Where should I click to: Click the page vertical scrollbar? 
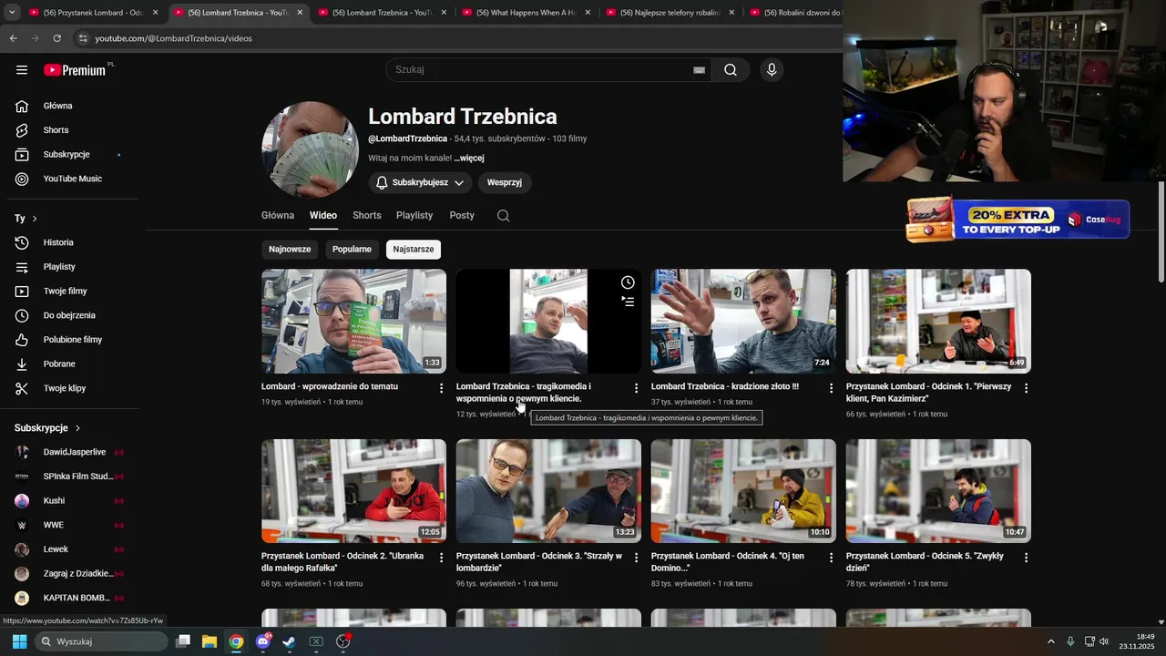click(x=1161, y=232)
